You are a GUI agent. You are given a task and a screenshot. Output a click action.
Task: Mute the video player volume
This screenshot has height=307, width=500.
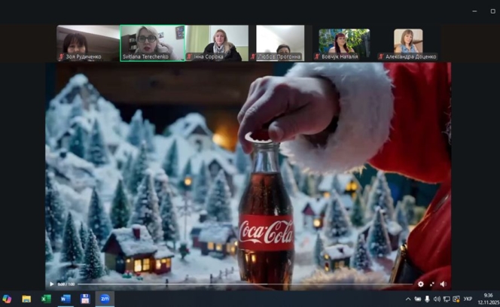[x=443, y=284]
